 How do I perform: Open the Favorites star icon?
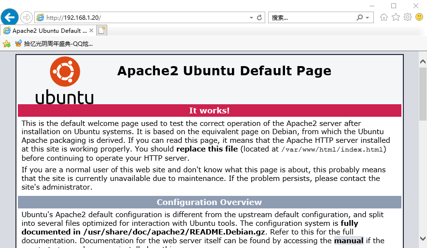coord(396,17)
